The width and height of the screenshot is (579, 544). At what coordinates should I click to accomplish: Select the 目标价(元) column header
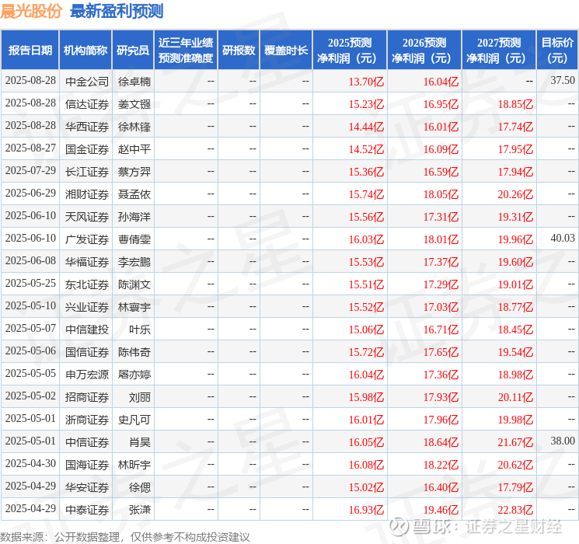coord(556,51)
